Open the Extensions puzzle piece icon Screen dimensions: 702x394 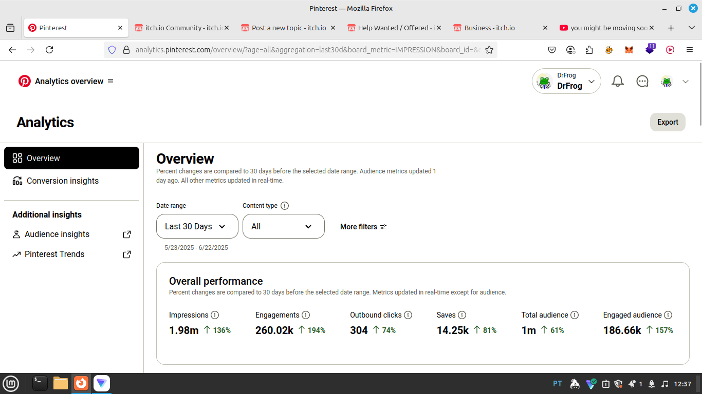589,50
